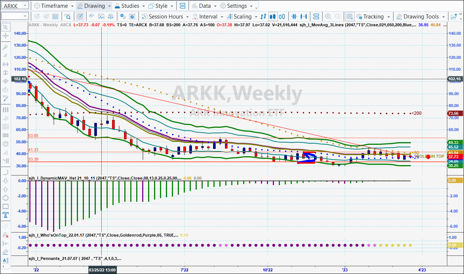Toggle the narrow bar spacing button
Screen dimensions: 464x274
click(294, 16)
